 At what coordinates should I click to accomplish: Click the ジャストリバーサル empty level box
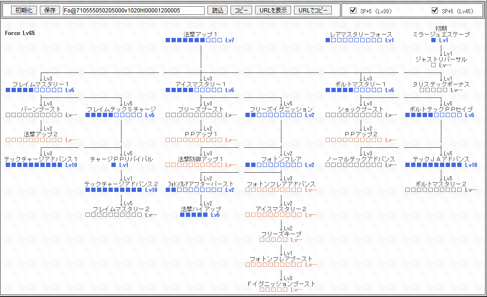click(x=434, y=65)
